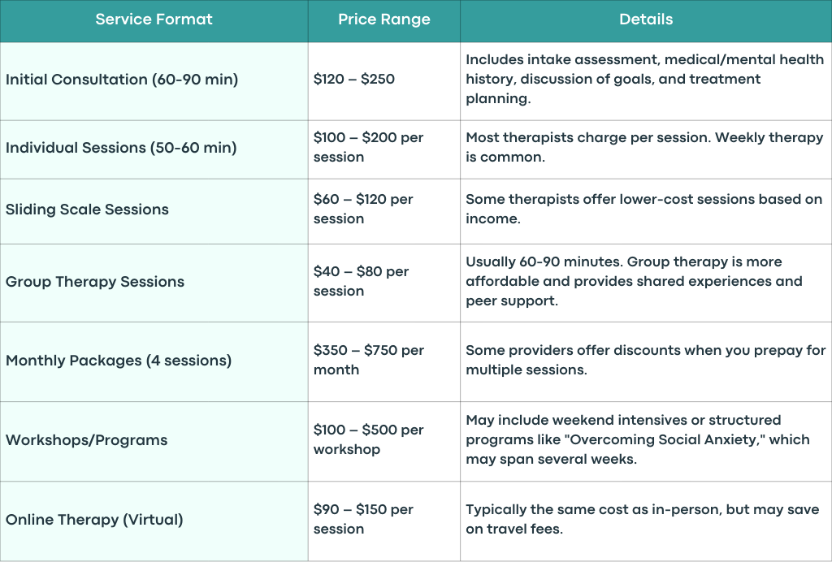Select the Group Therapy Sessions row label
The image size is (832, 562).
pos(95,282)
